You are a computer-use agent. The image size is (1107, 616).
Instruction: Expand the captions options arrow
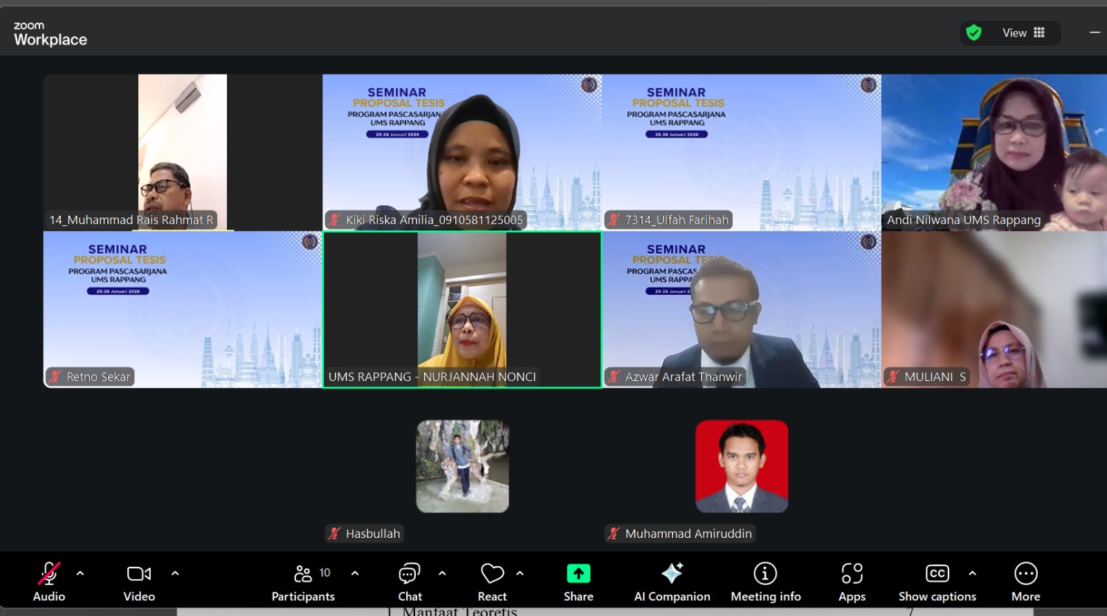tap(972, 573)
